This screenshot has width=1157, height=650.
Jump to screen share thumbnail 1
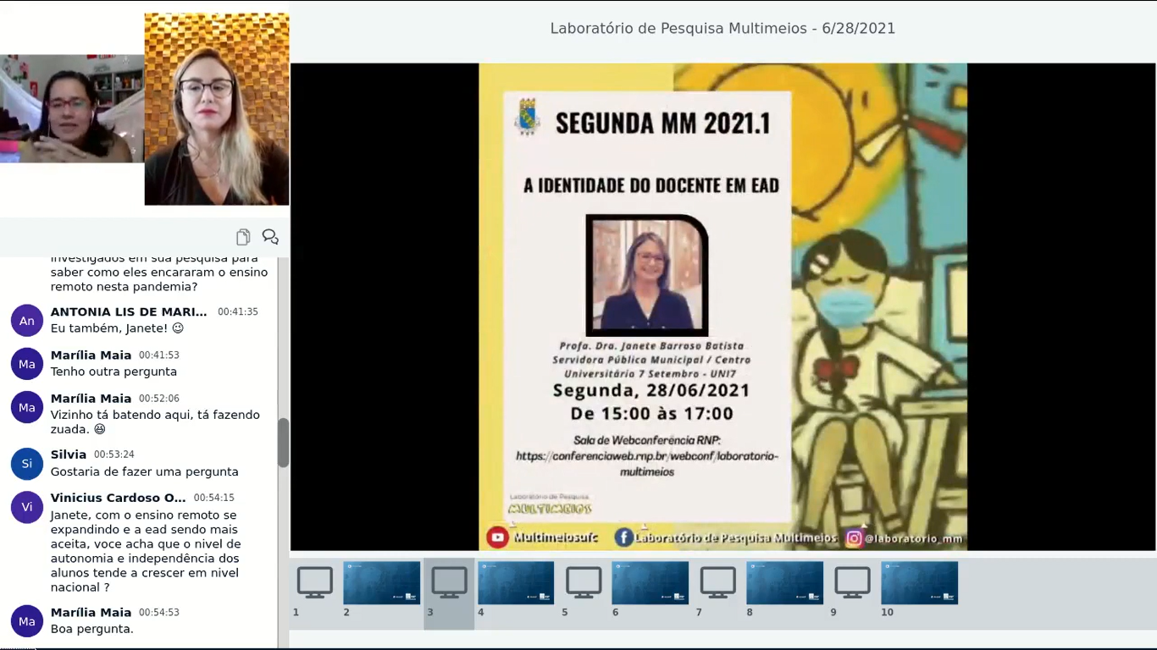[314, 583]
